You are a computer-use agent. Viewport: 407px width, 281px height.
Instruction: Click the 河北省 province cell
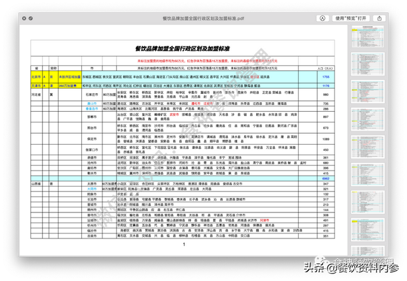[x=36, y=95]
